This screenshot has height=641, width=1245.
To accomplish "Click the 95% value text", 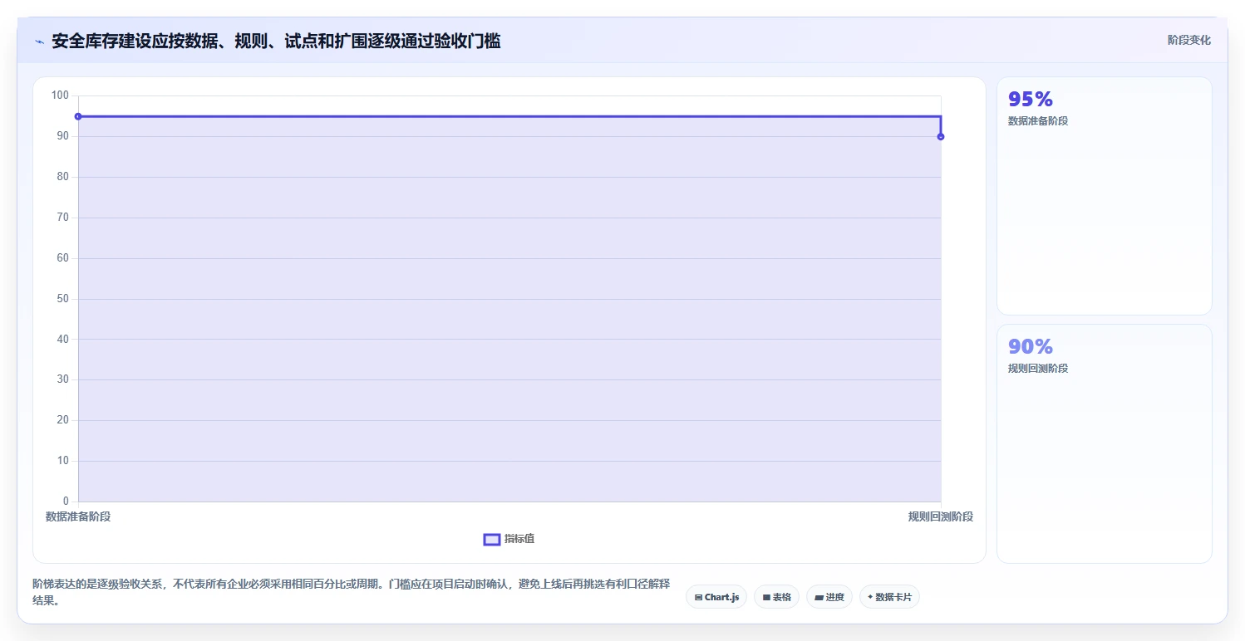I will point(1031,99).
